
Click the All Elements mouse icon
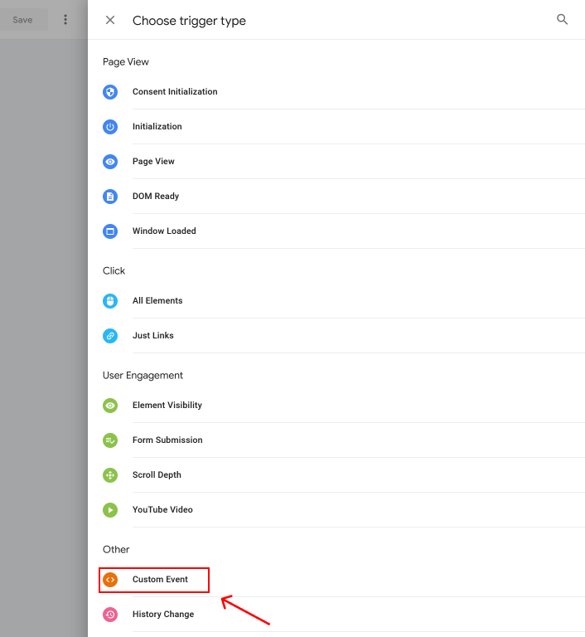click(110, 301)
